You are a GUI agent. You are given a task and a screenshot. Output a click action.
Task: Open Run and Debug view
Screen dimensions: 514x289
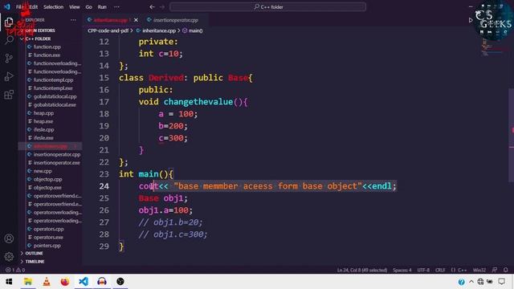click(x=9, y=76)
